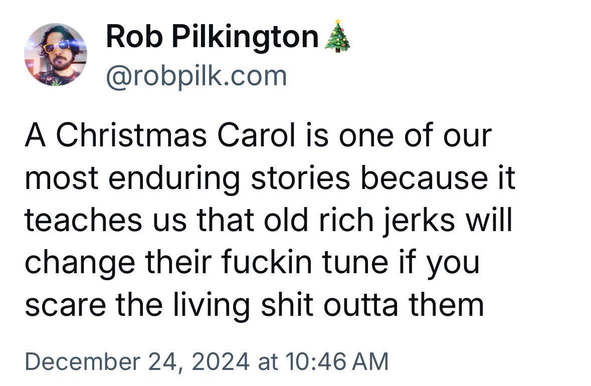
Task: Click the Rob Pilkington display name
Action: [x=212, y=38]
